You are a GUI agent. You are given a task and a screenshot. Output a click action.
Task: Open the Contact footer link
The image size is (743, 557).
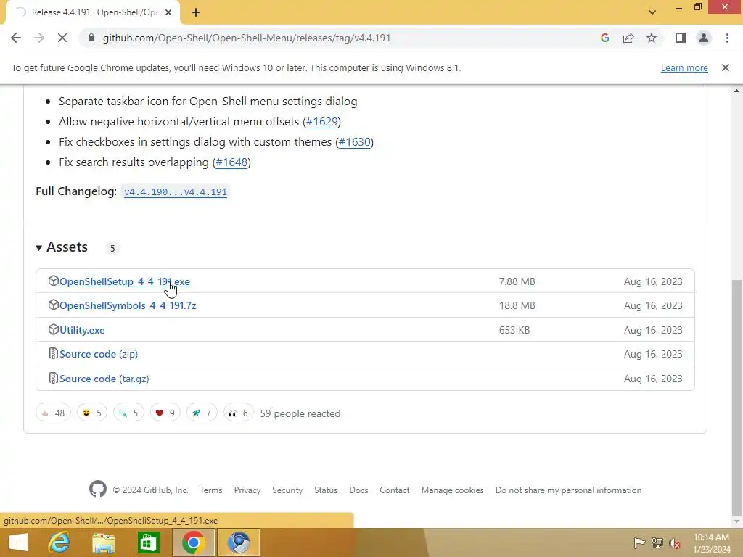(394, 490)
